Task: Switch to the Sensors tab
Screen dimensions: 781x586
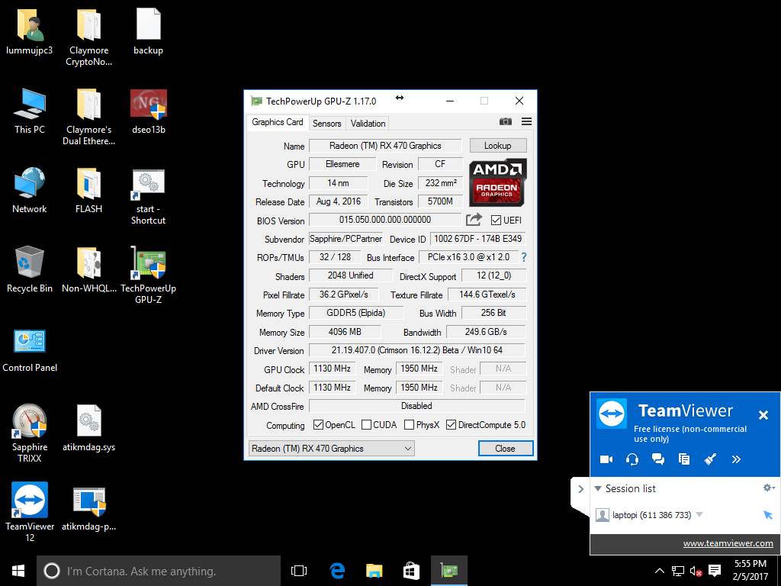Action: (326, 123)
